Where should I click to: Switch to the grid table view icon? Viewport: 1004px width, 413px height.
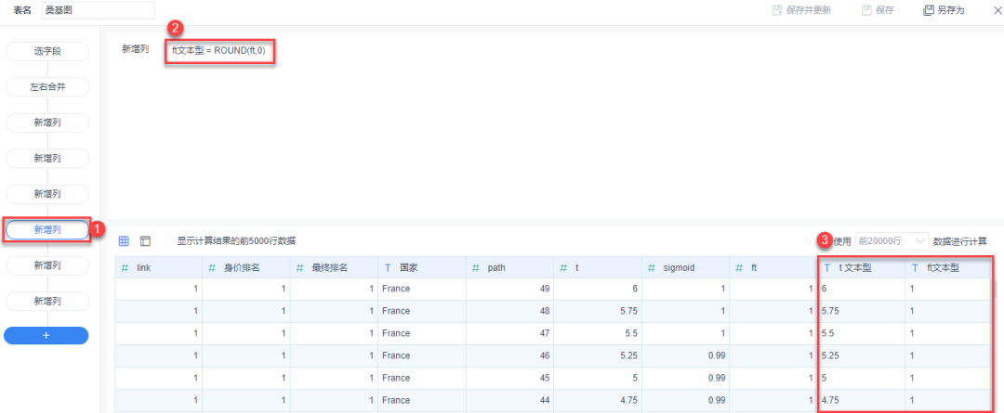coord(125,241)
